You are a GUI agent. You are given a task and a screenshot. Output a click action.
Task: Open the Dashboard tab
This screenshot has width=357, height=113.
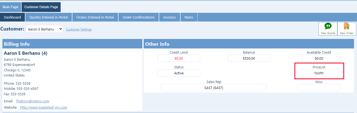click(x=12, y=17)
